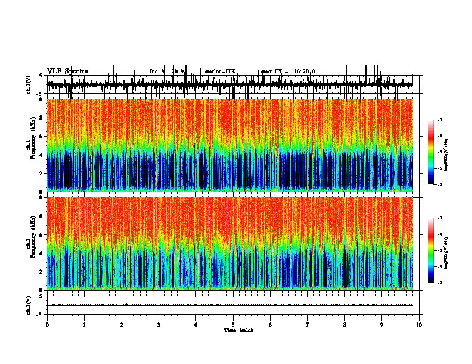Click the ch.1 spectrogram color scale bar
472x364 pixels.
(x=431, y=152)
